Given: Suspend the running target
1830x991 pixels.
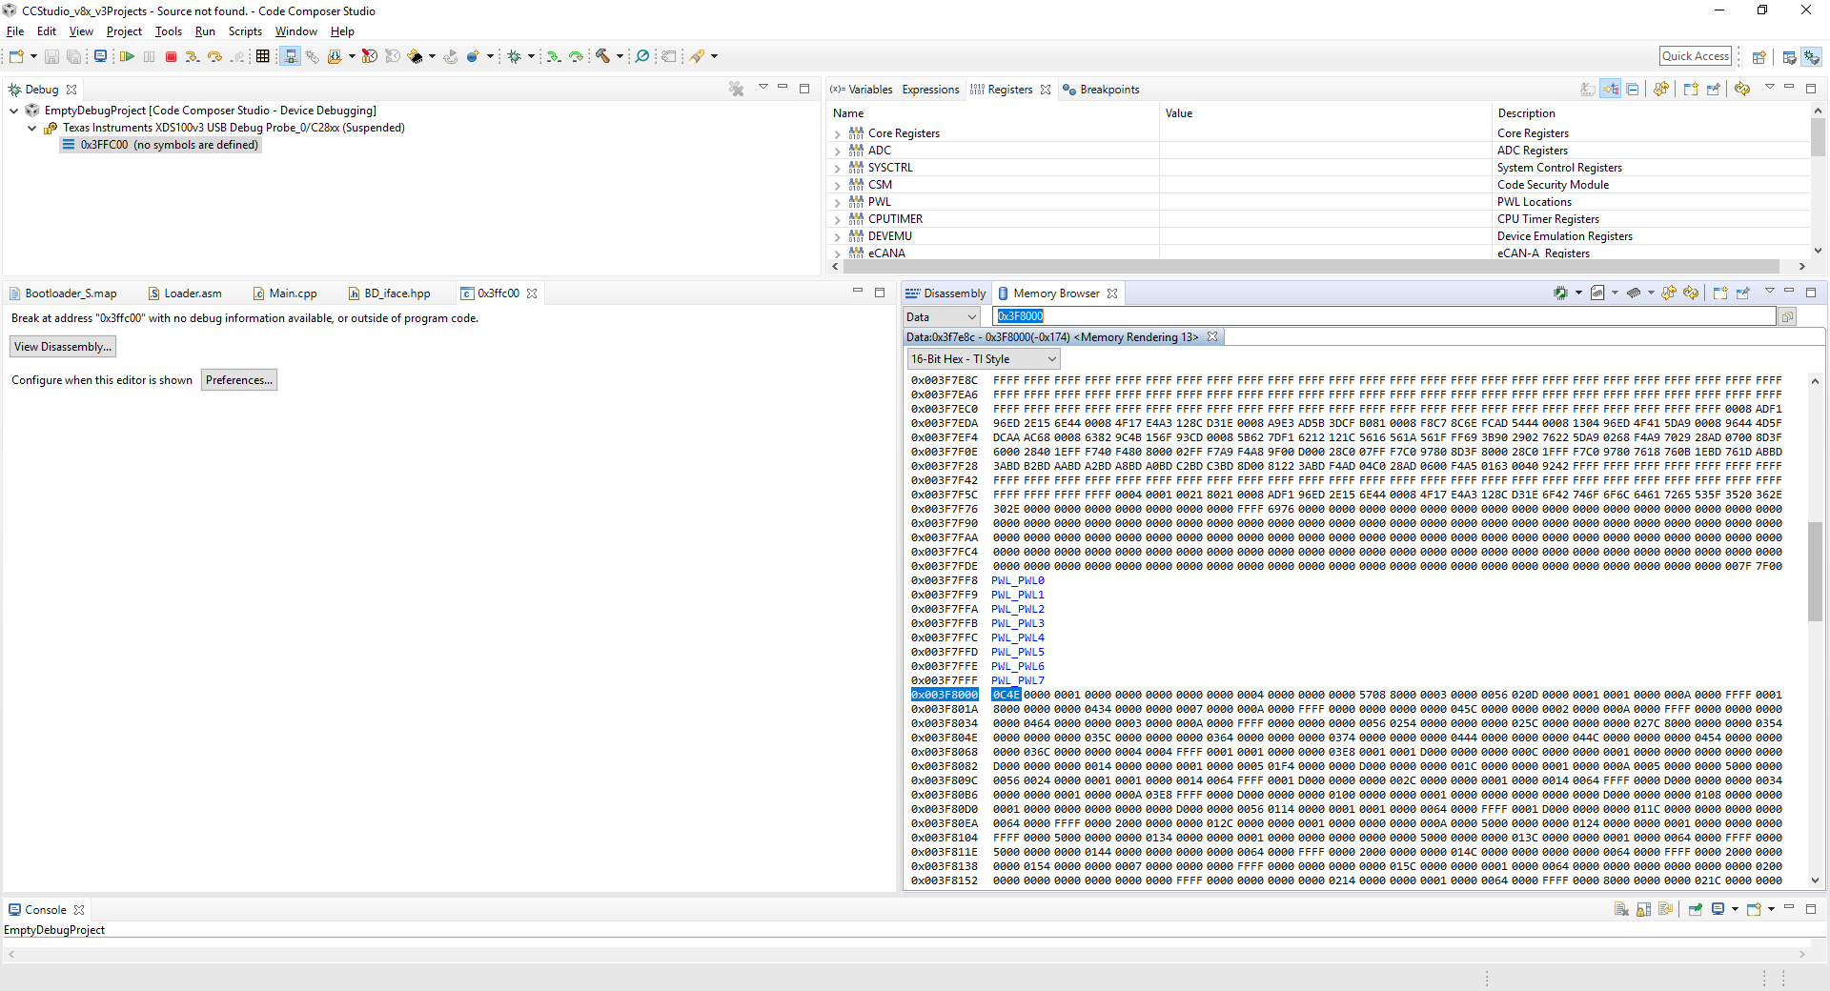Looking at the screenshot, I should (149, 56).
